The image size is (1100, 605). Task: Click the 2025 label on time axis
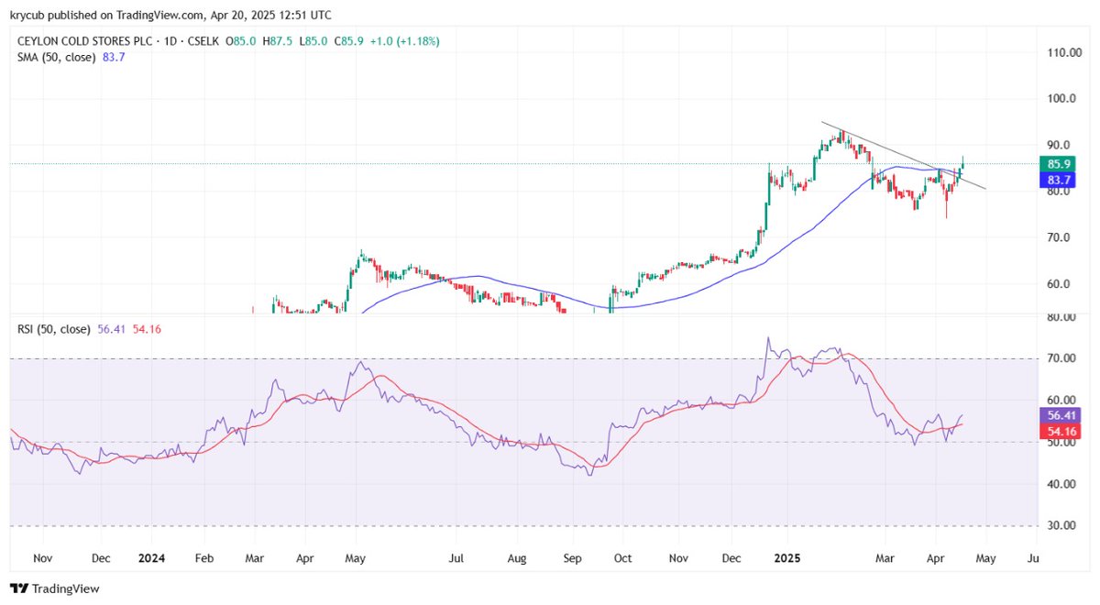[x=788, y=557]
